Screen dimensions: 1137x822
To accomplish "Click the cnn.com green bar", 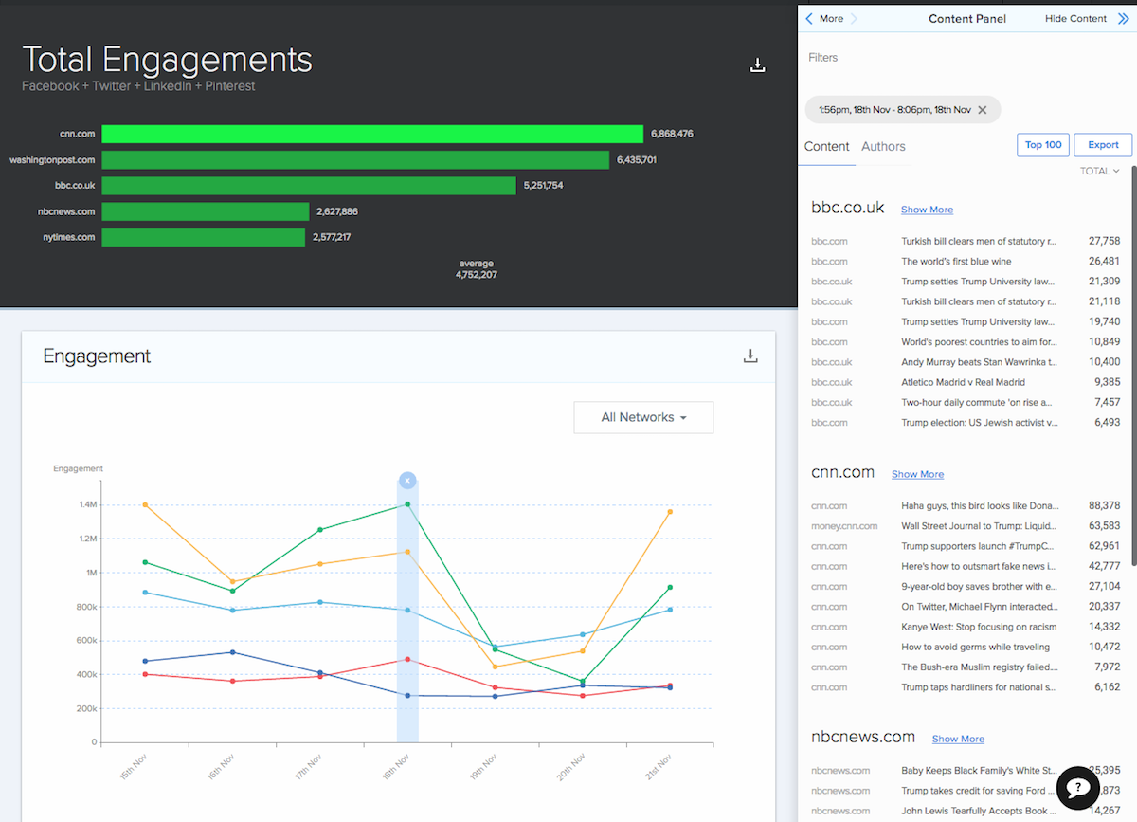I will (372, 134).
